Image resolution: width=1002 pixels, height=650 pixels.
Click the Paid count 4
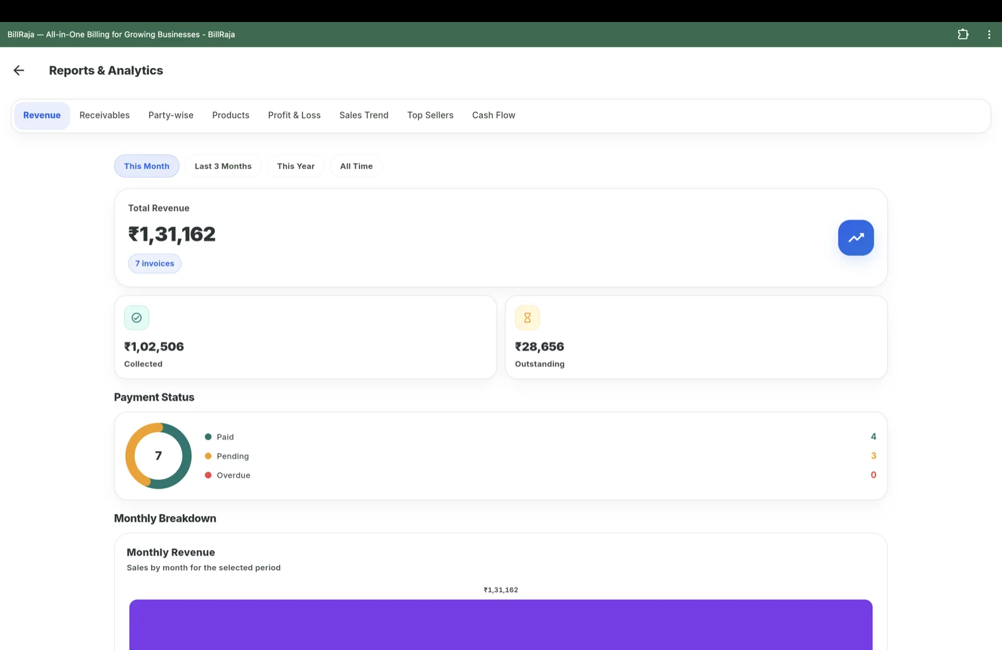click(873, 437)
